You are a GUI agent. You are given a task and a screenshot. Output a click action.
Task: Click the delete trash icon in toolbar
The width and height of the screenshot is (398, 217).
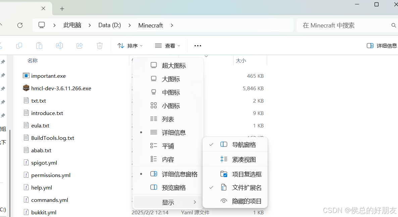(x=100, y=46)
